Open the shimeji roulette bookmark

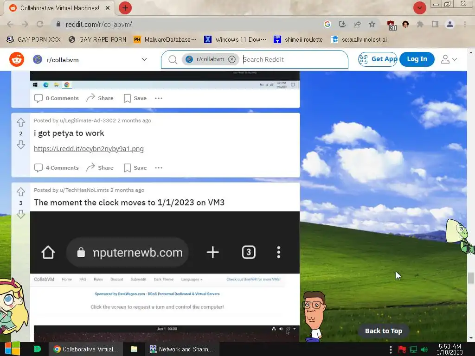click(x=298, y=40)
